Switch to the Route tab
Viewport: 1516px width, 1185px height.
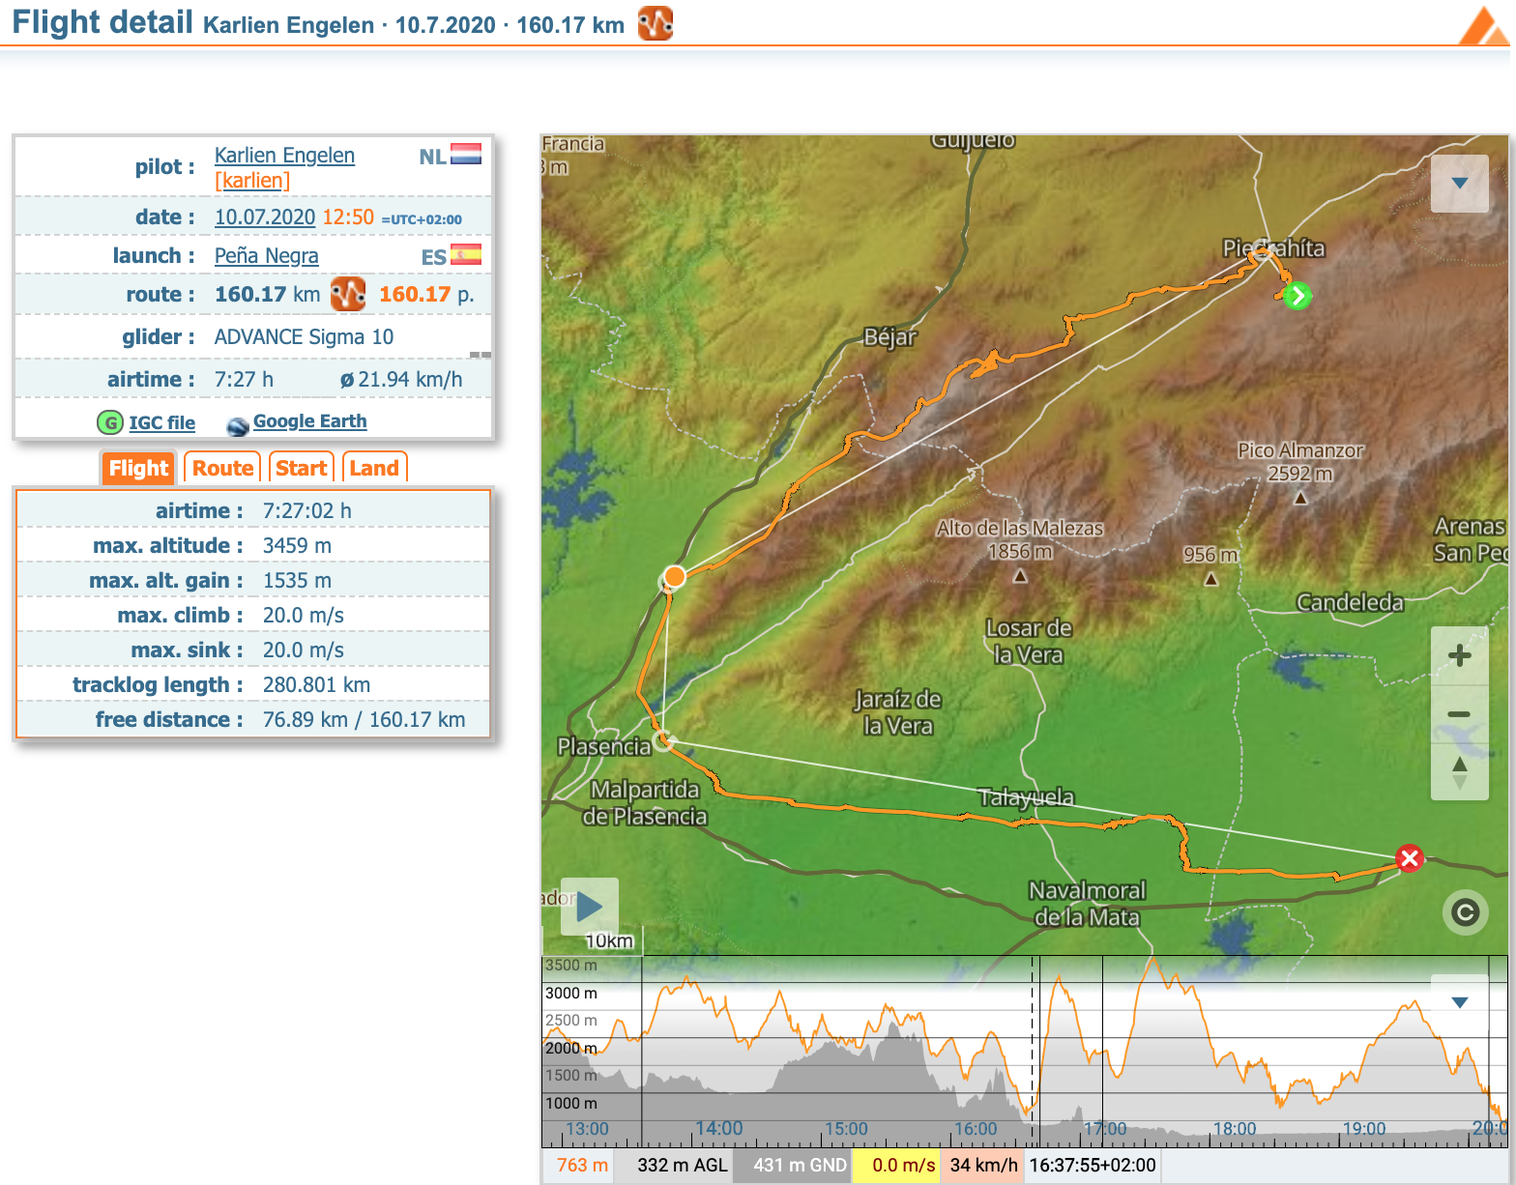point(222,468)
